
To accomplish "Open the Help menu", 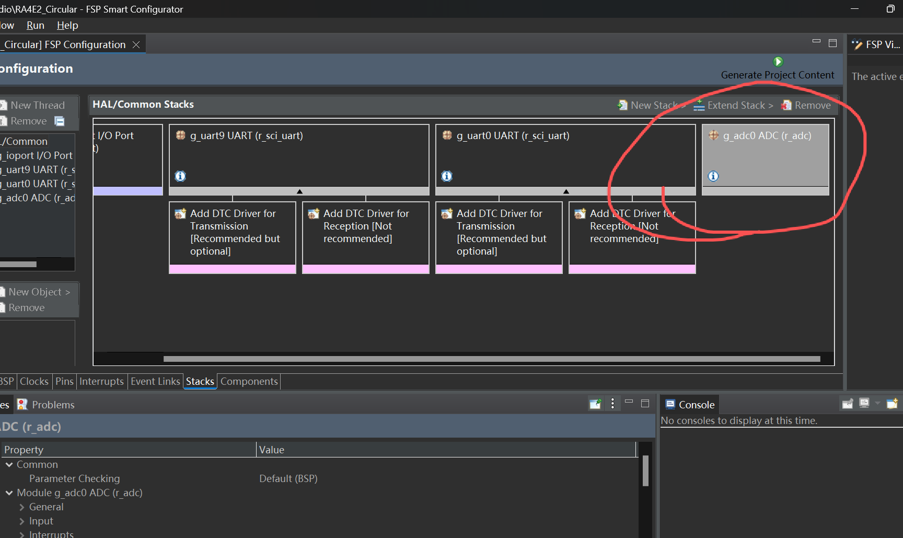I will (x=67, y=25).
